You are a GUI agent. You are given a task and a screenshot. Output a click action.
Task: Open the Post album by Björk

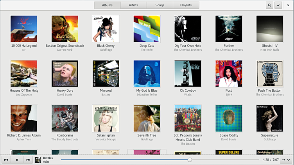229,74
